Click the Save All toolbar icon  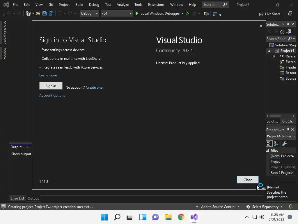pyautogui.click(x=51, y=13)
